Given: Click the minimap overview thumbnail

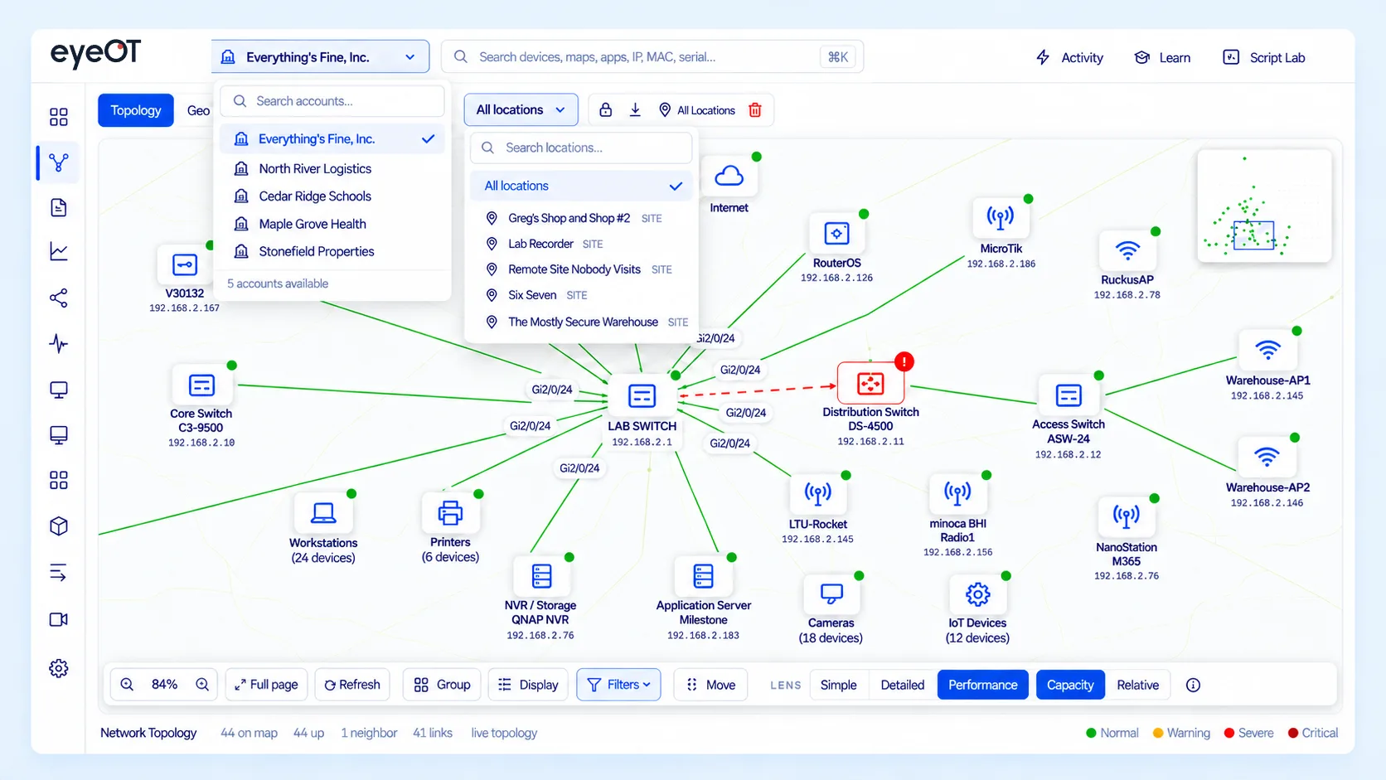Looking at the screenshot, I should pyautogui.click(x=1264, y=206).
